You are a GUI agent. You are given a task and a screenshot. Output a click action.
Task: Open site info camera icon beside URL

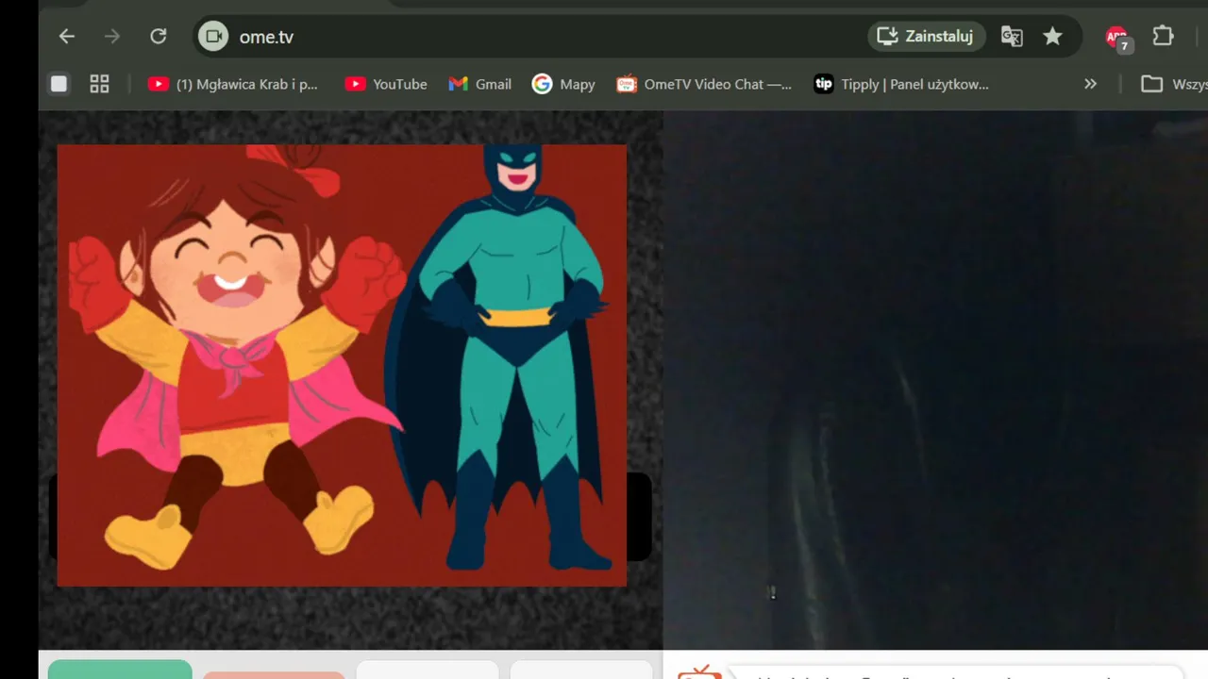(x=213, y=37)
